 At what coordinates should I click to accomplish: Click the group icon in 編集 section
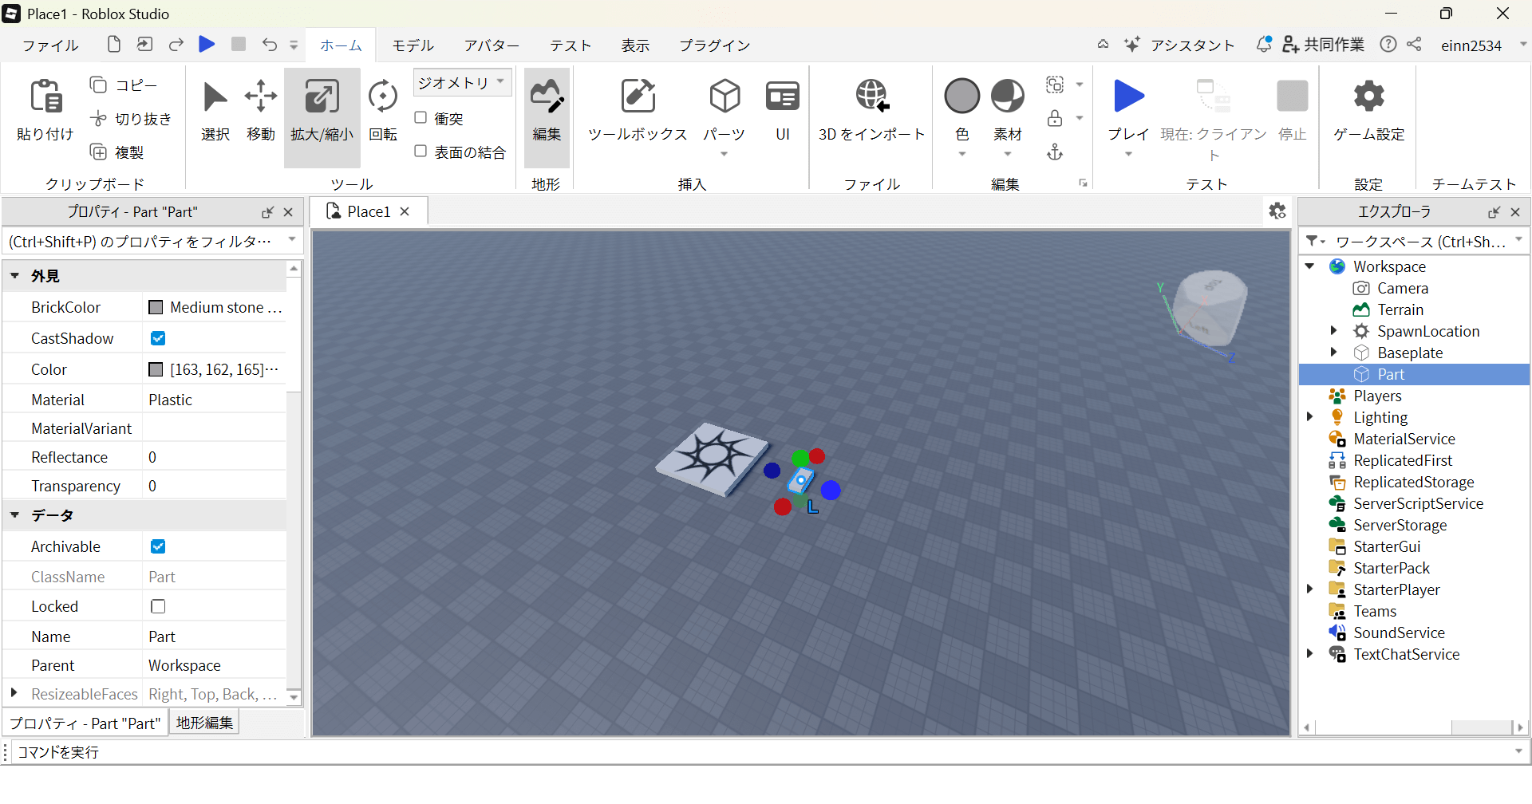pyautogui.click(x=1055, y=85)
